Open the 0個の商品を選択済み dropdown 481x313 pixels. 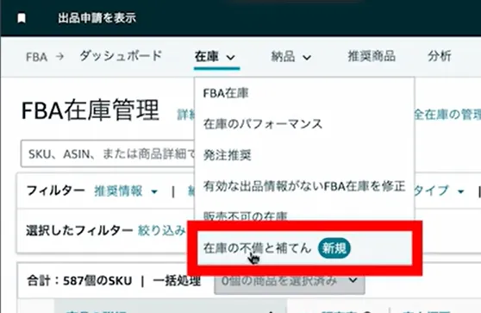[290, 281]
